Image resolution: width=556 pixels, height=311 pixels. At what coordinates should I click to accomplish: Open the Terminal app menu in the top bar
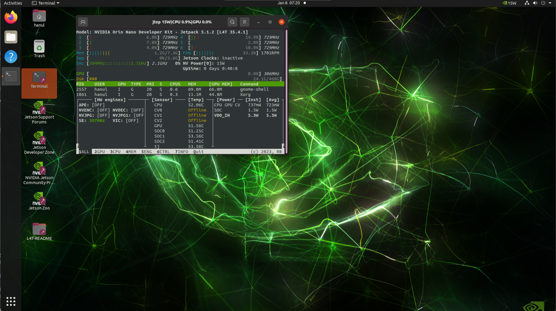coord(45,3)
